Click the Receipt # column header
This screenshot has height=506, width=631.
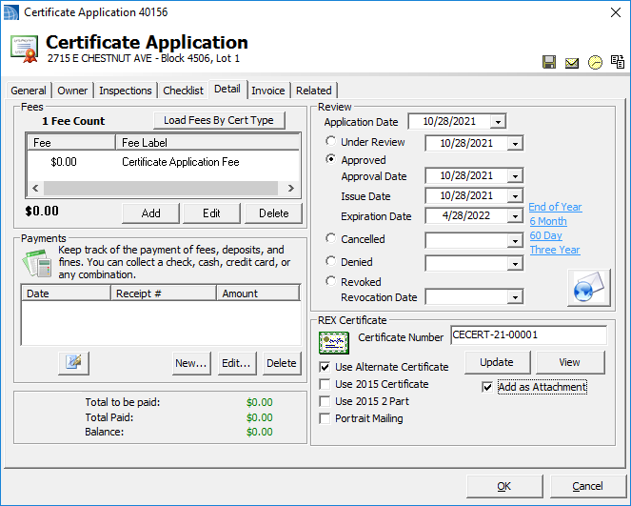pyautogui.click(x=164, y=293)
